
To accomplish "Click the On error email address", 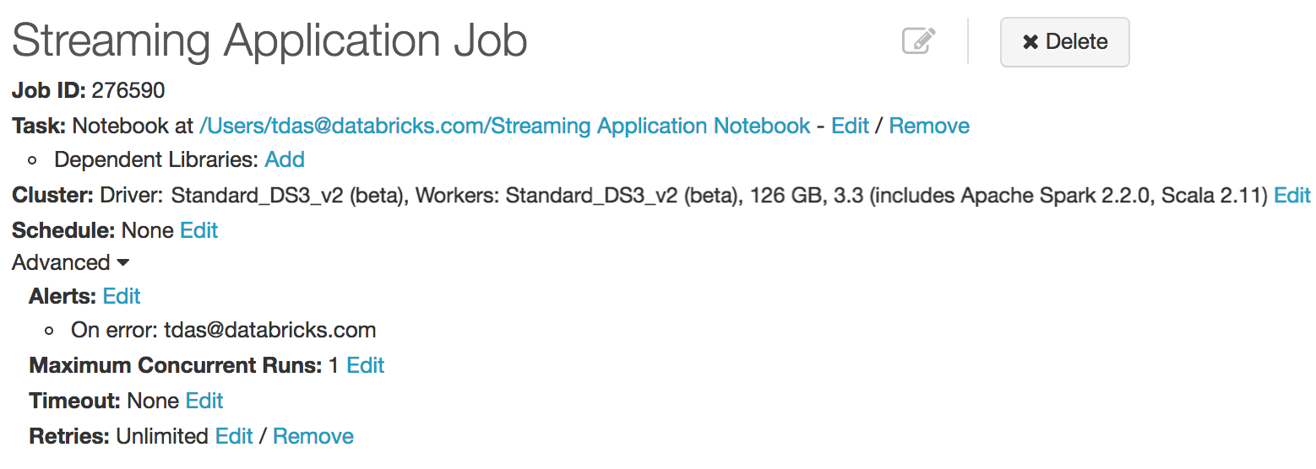I will pos(269,330).
